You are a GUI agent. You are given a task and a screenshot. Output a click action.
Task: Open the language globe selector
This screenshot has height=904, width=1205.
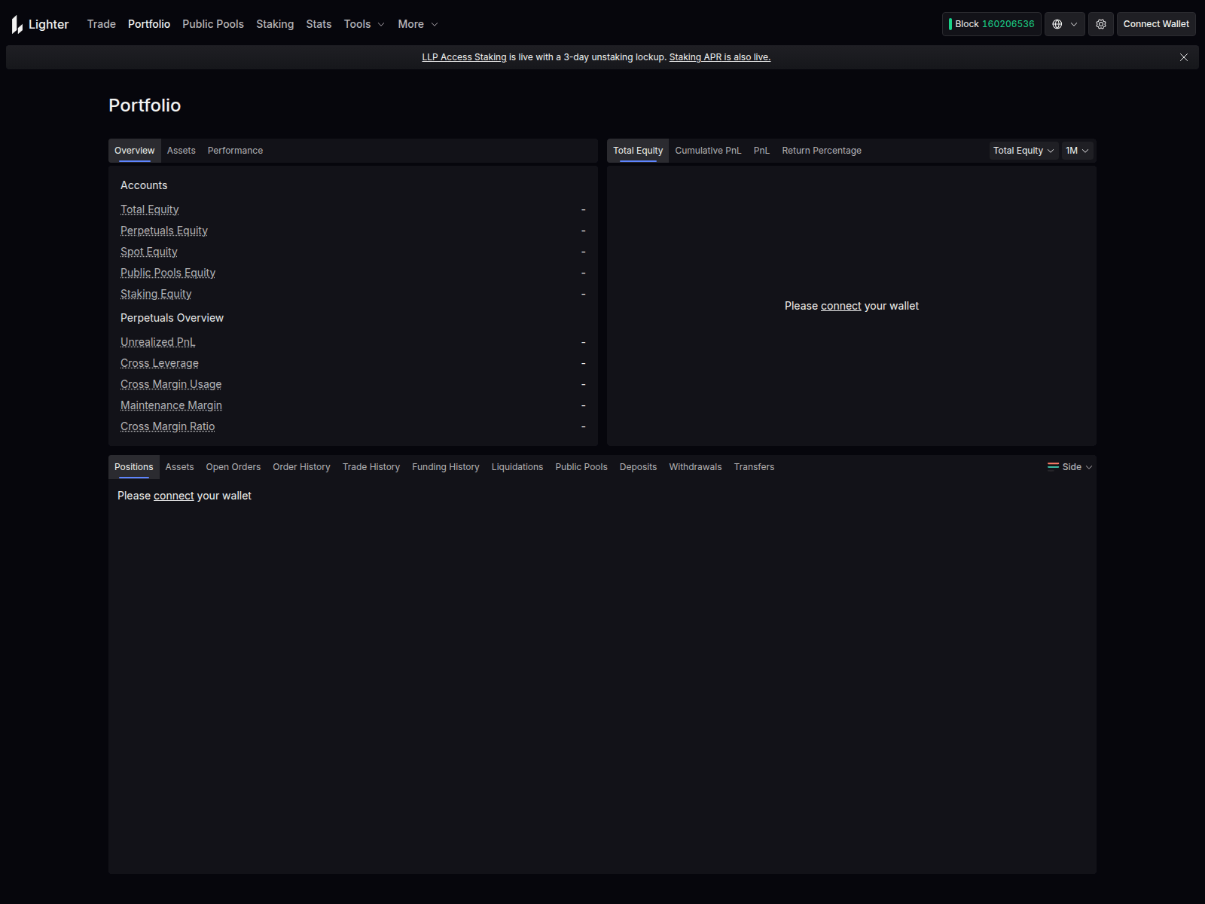click(1057, 24)
